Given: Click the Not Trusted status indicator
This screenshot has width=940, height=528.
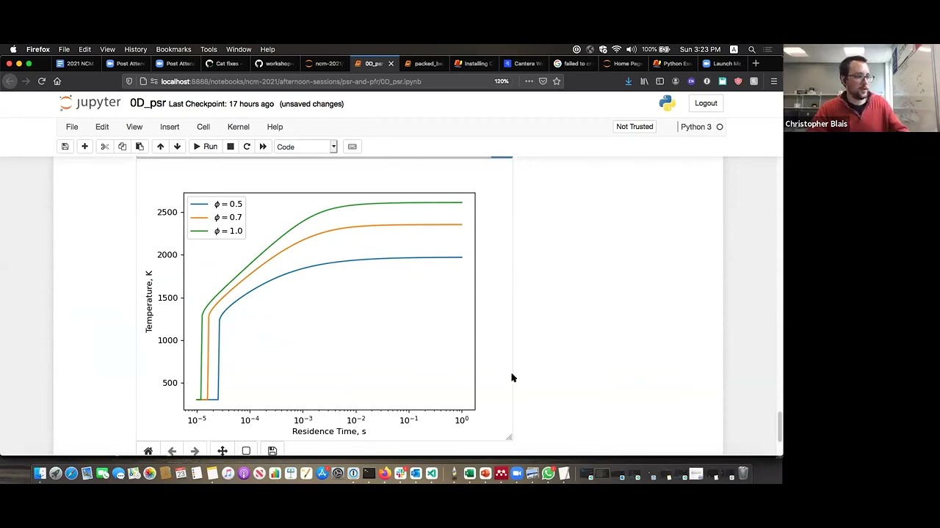Looking at the screenshot, I should (634, 127).
